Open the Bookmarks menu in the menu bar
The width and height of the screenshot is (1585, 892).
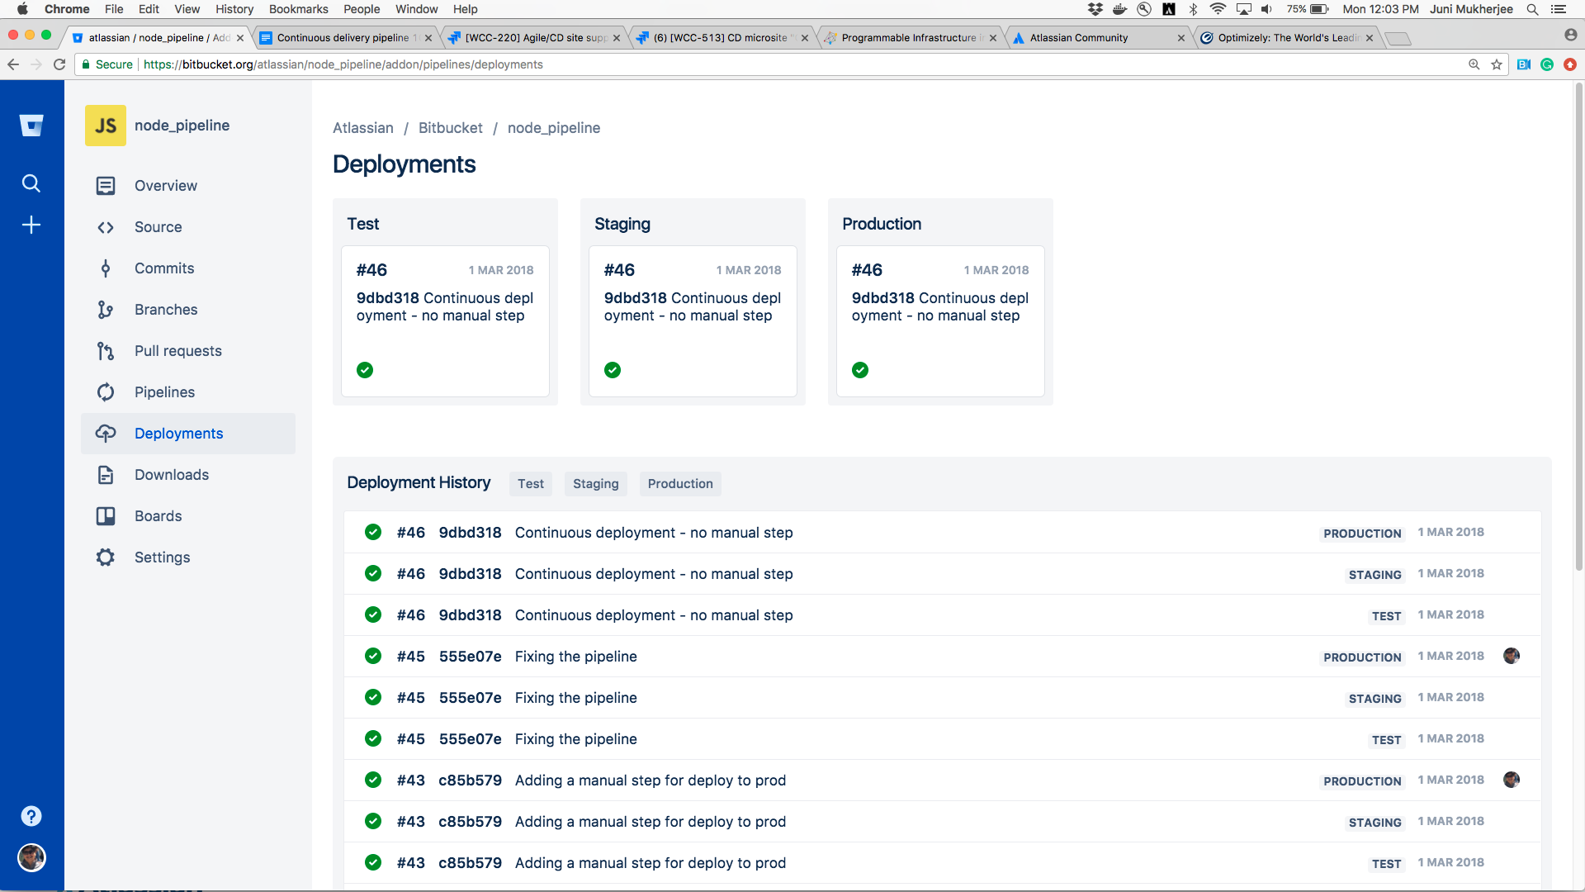point(298,9)
